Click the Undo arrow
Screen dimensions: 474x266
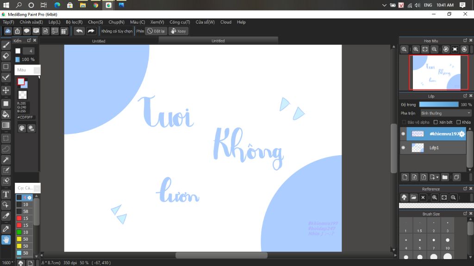[79, 31]
